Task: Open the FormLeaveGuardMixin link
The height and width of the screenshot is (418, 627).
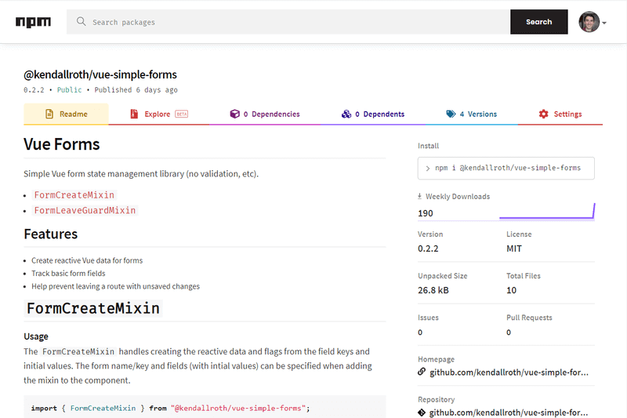Action: click(x=85, y=211)
